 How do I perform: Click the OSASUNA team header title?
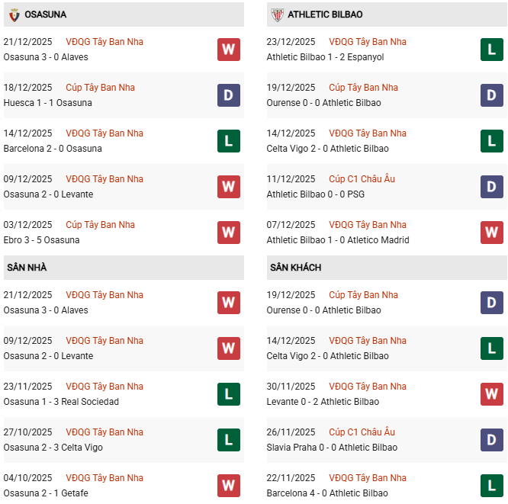click(x=45, y=14)
